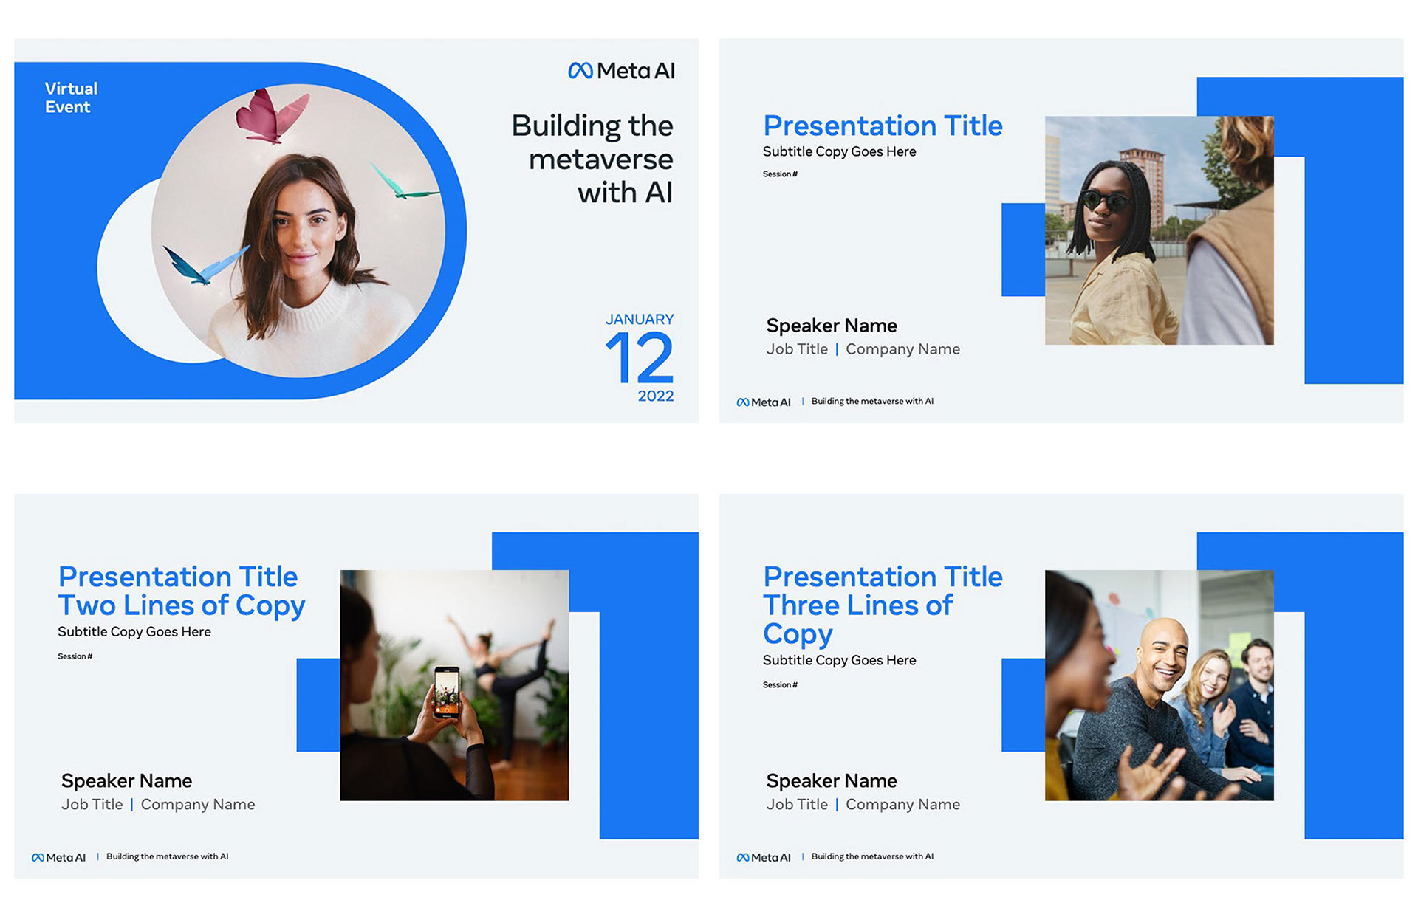Select the 'Session #' text on the top-right slide
The height and width of the screenshot is (917, 1418).
tap(780, 174)
